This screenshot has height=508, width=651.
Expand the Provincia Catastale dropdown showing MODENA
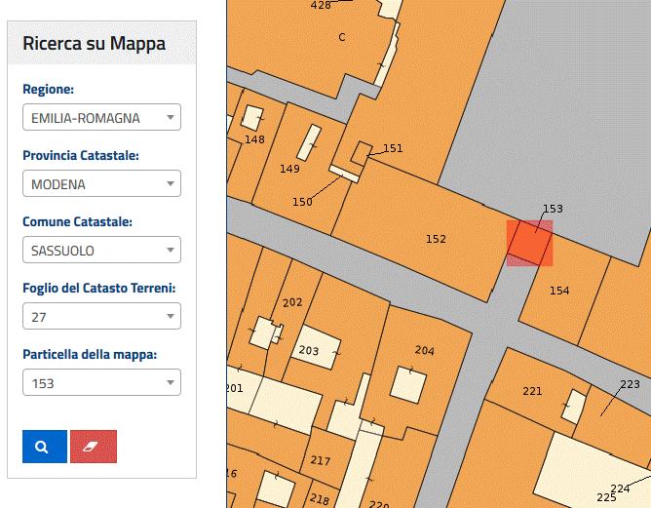(101, 184)
